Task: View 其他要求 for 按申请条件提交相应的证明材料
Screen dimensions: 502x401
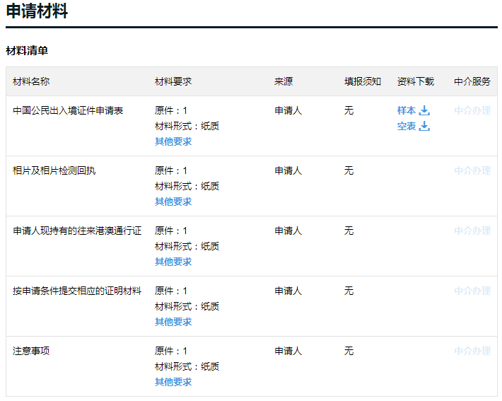Action: tap(173, 322)
